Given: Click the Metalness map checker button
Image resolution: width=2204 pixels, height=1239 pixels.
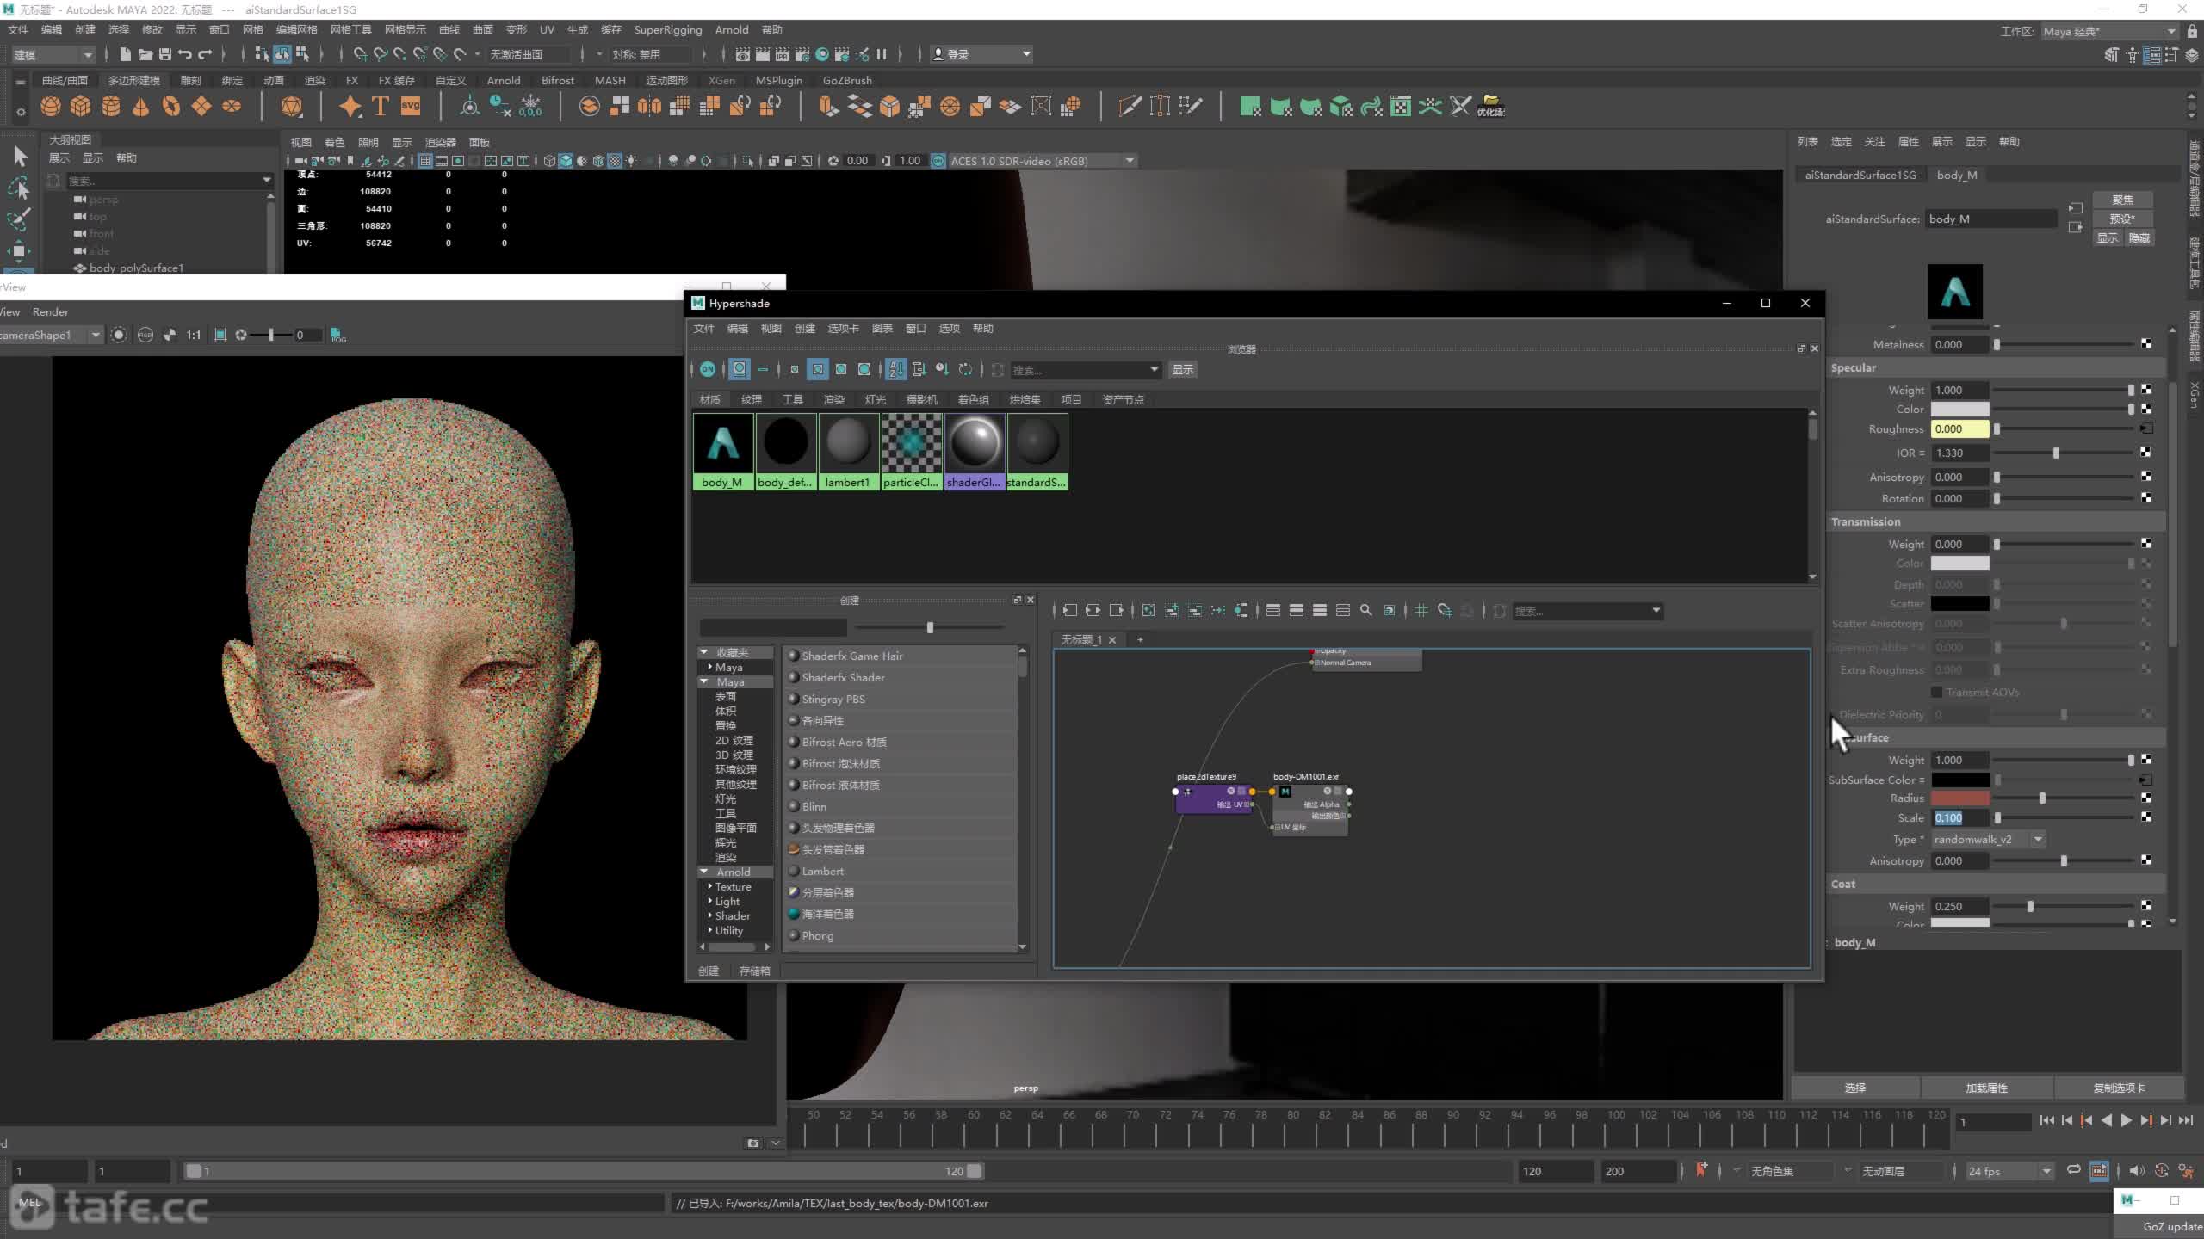Looking at the screenshot, I should coord(2146,344).
